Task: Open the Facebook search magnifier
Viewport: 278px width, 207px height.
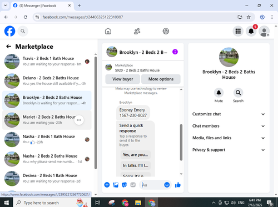Action: [x=23, y=31]
